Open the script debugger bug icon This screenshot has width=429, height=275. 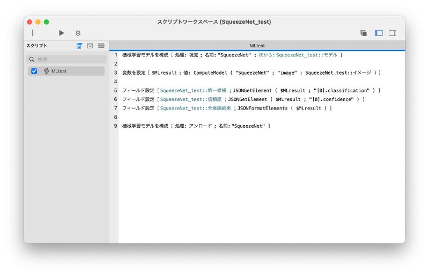tap(78, 33)
